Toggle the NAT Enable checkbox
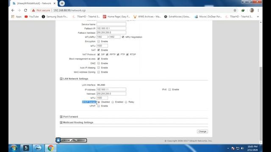The image size is (271, 152). (x=99, y=50)
